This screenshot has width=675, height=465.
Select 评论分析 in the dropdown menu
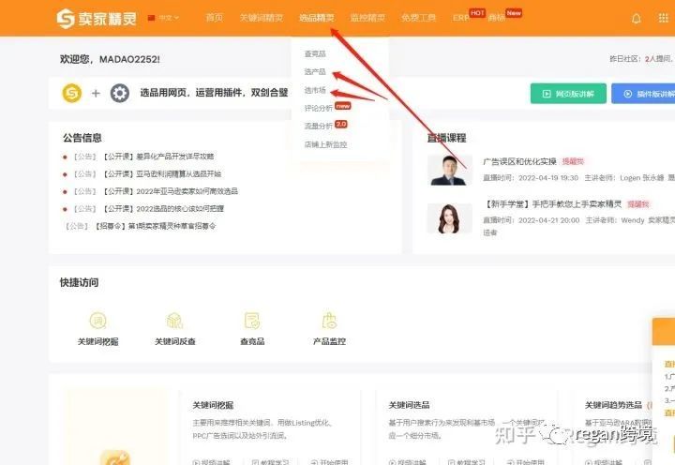319,108
